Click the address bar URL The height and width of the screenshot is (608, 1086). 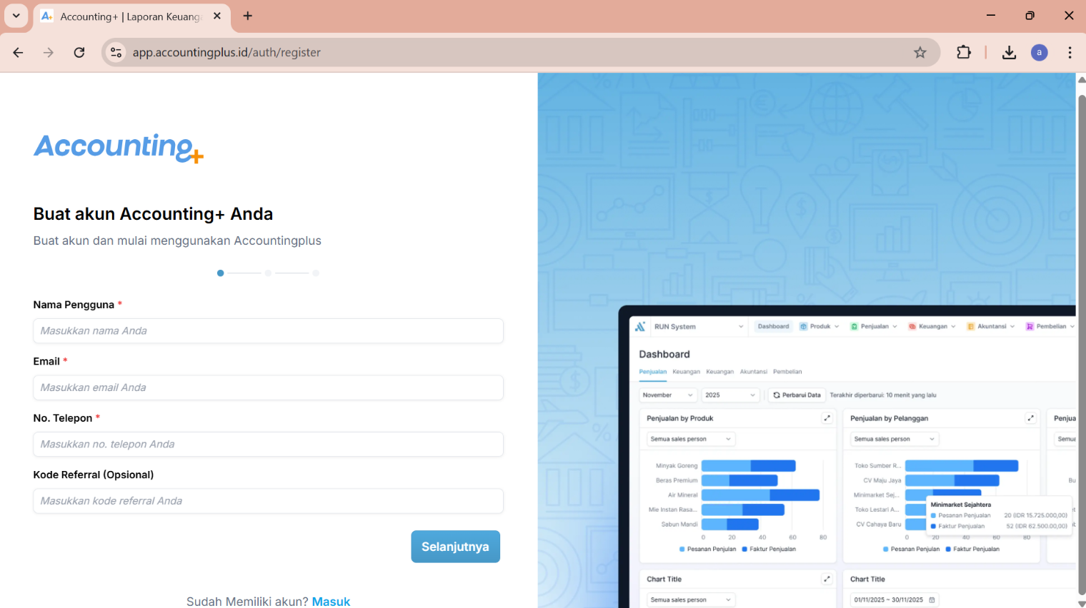click(226, 52)
